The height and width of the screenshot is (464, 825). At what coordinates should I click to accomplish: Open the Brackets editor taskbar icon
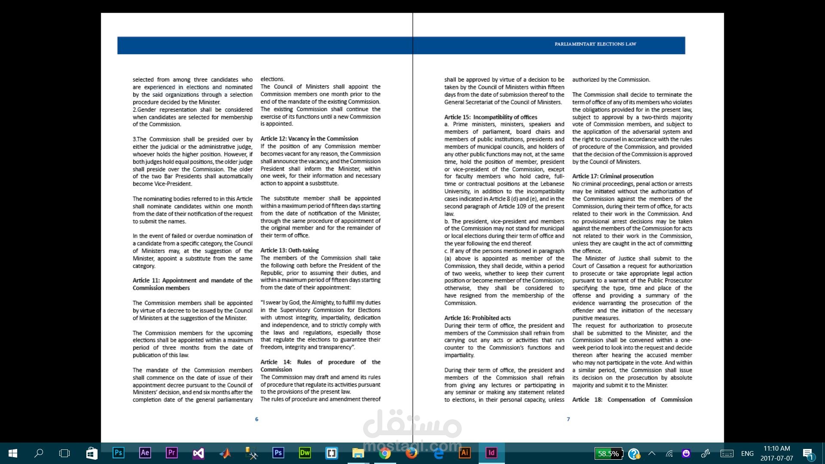[x=331, y=453]
